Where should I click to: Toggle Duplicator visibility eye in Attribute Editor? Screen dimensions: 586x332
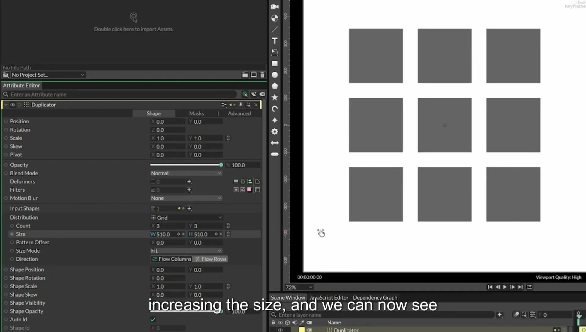(13, 105)
